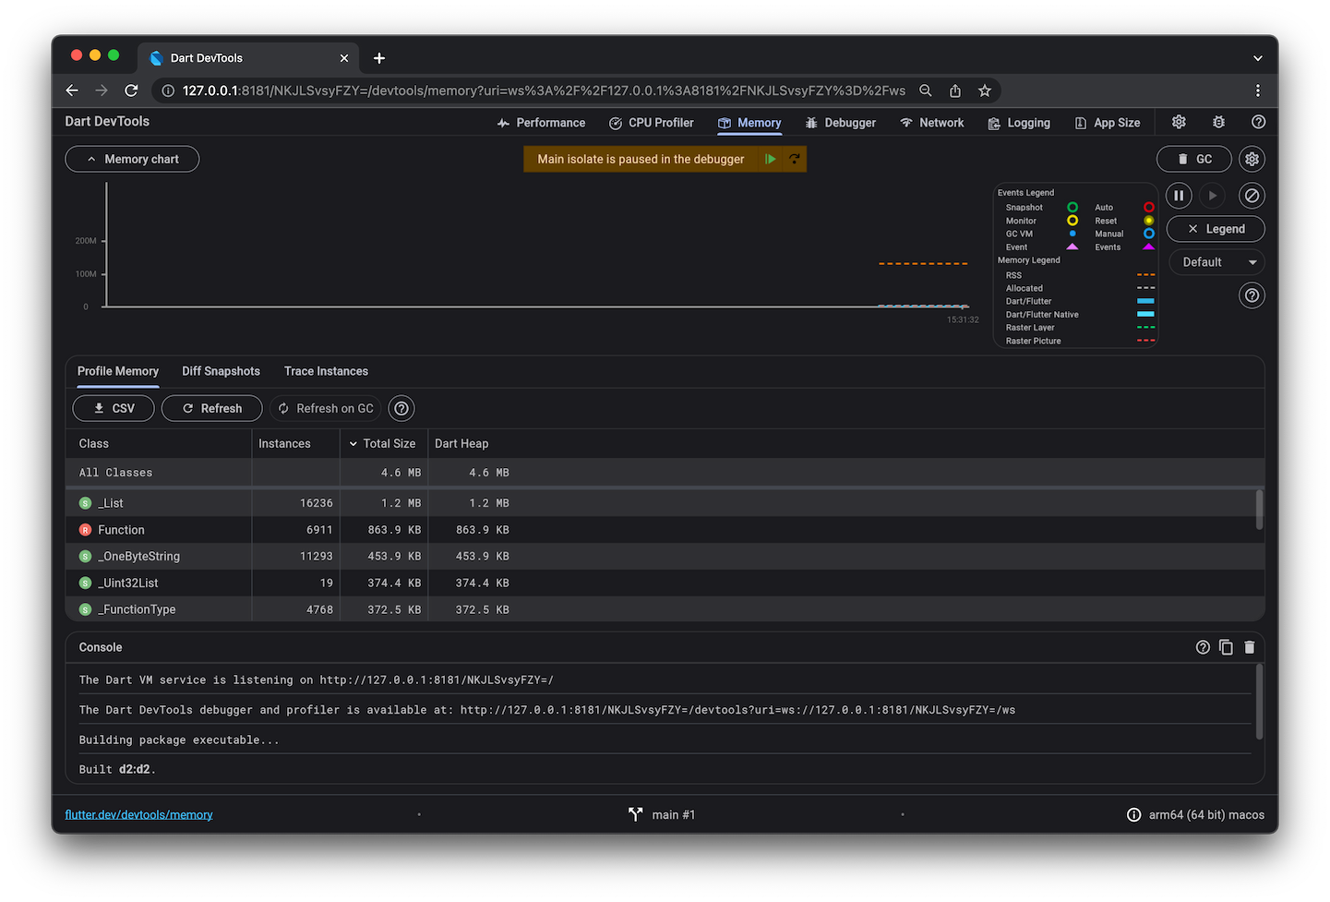This screenshot has height=902, width=1330.
Task: Open DevTools settings gear in top bar
Action: coord(1179,121)
